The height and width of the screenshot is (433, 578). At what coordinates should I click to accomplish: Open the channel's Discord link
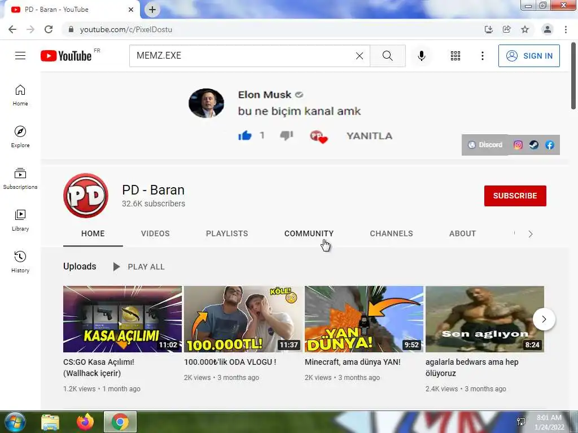point(485,145)
